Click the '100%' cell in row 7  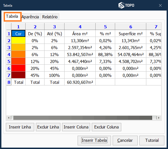pos(55,75)
